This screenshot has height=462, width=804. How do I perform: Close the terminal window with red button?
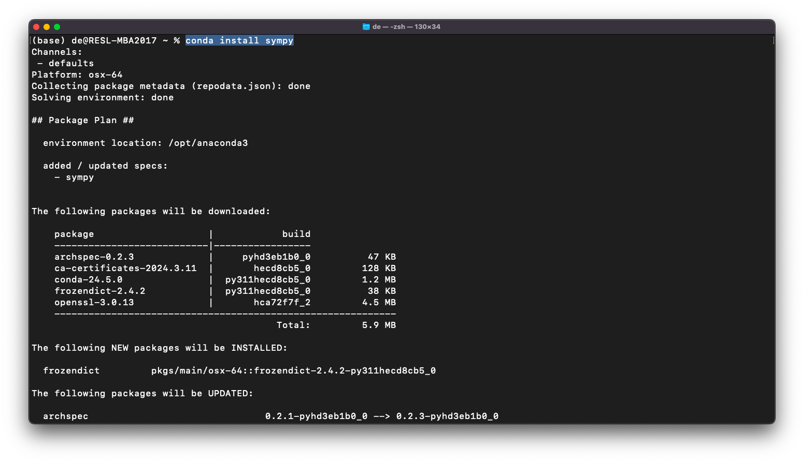(36, 27)
